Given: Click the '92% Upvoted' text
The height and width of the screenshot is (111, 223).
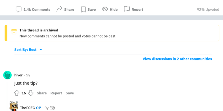Looking at the screenshot, I should (208, 9).
